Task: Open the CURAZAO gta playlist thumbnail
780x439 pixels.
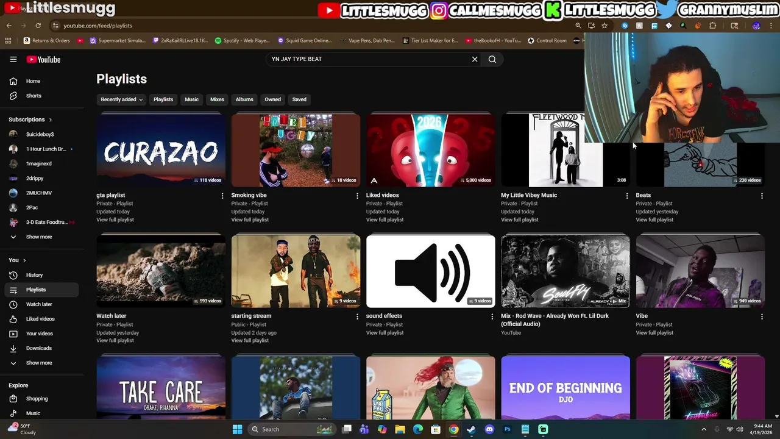Action: 161,150
